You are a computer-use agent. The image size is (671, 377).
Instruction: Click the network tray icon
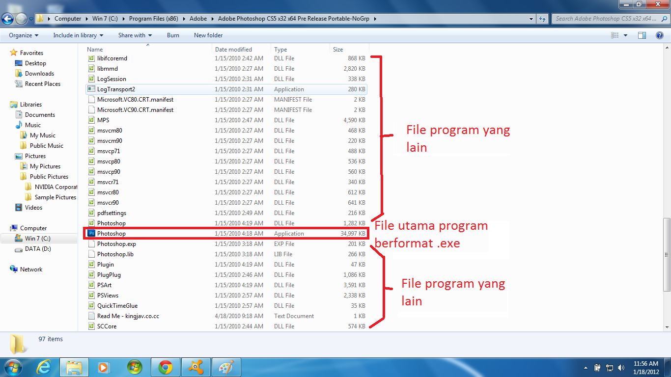[610, 367]
